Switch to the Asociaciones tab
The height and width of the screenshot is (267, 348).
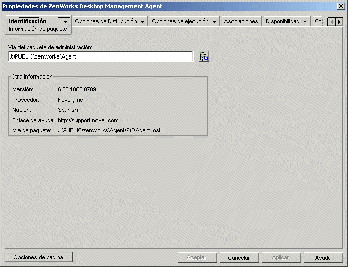coord(241,21)
